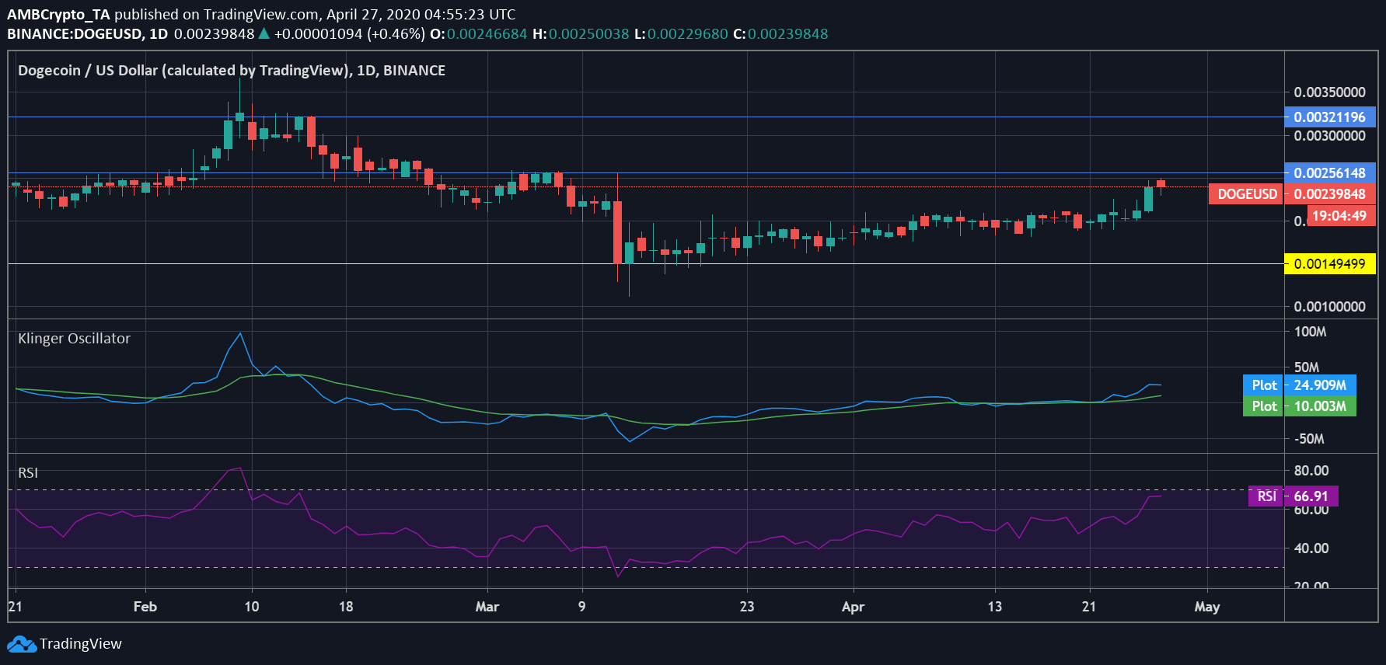The image size is (1386, 665).
Task: Click the blue 0.00321196 price level label
Action: coord(1329,117)
